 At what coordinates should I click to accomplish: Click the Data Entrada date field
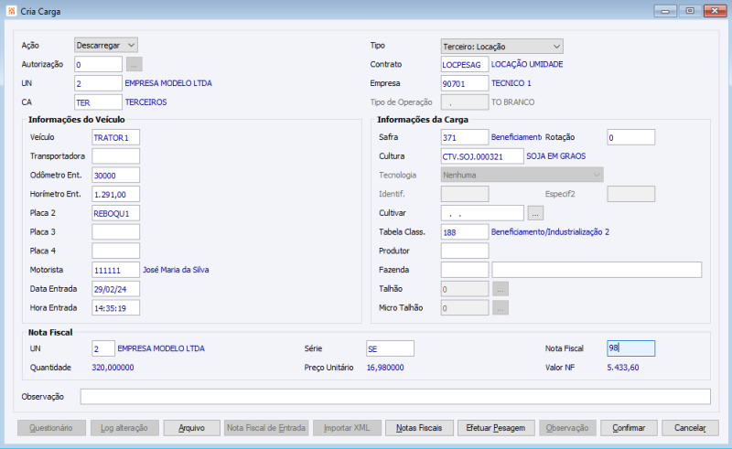point(115,289)
